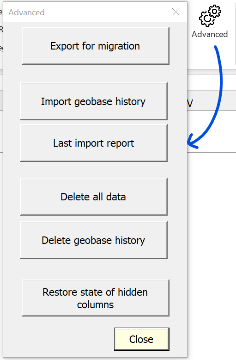Image resolution: width=236 pixels, height=360 pixels.
Task: Click Export for migration button
Action: (x=95, y=46)
